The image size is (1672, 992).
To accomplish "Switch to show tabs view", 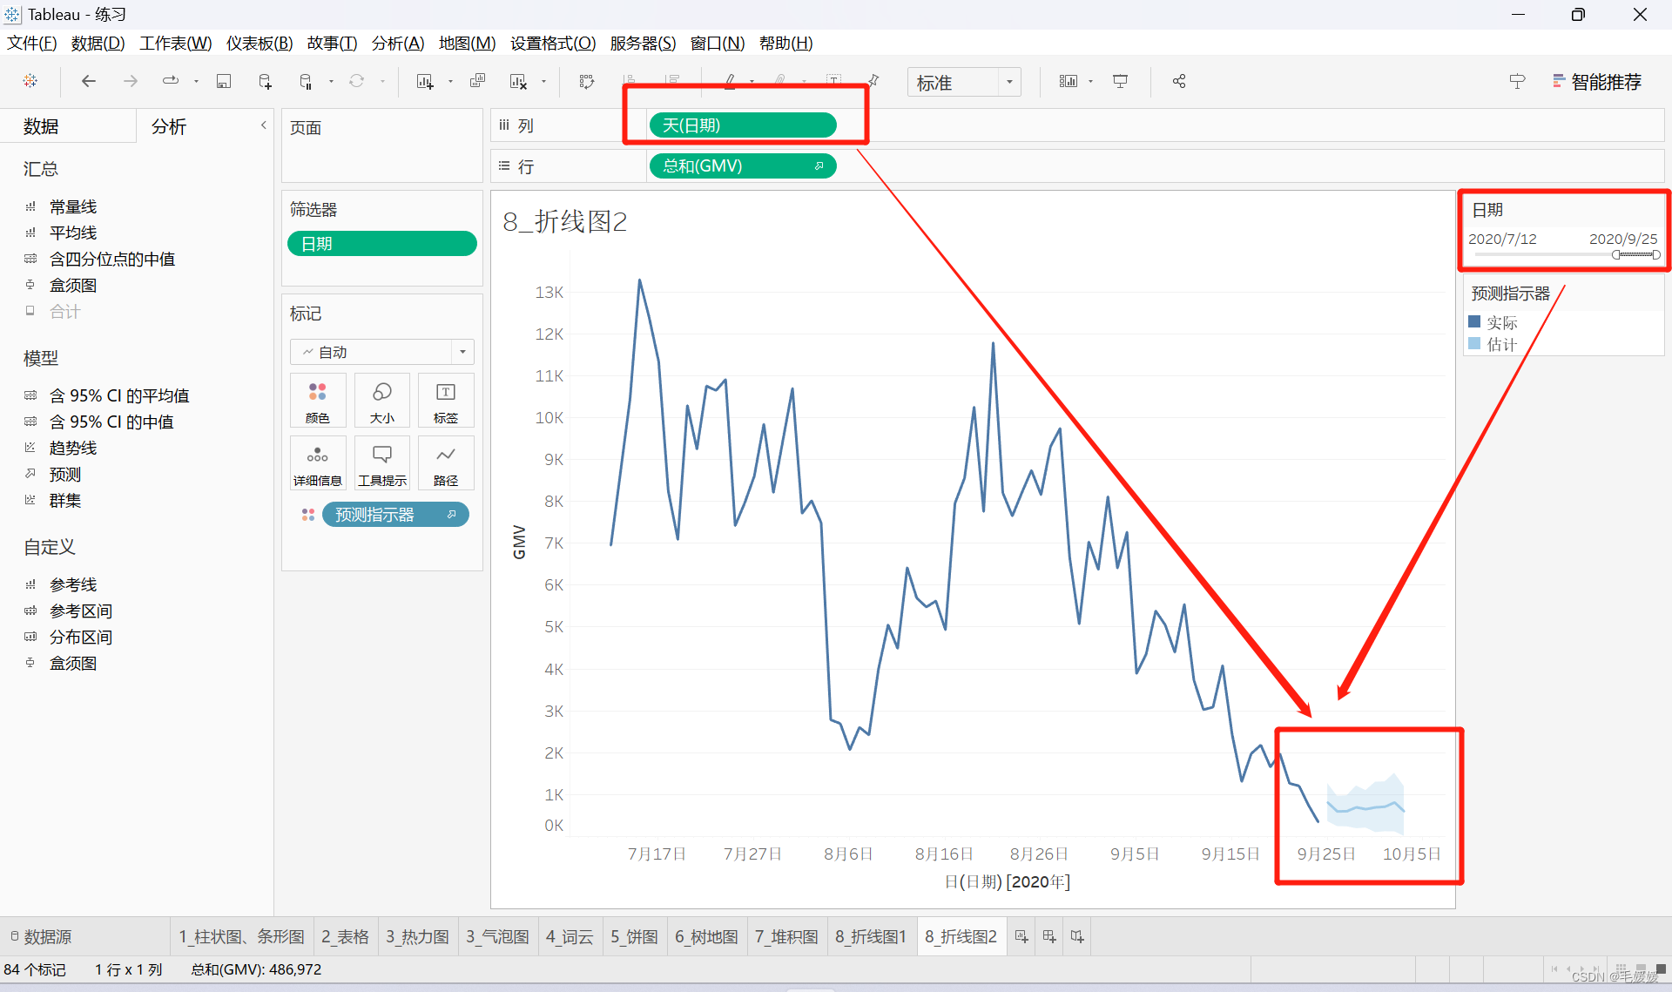I will click(1661, 968).
